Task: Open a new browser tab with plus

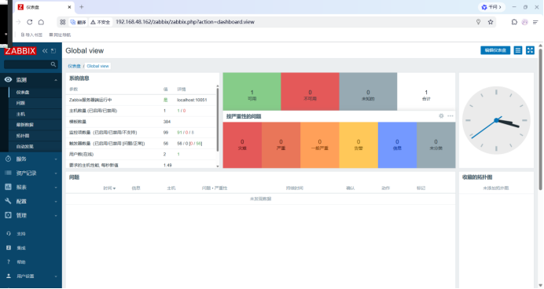Action: coord(82,7)
